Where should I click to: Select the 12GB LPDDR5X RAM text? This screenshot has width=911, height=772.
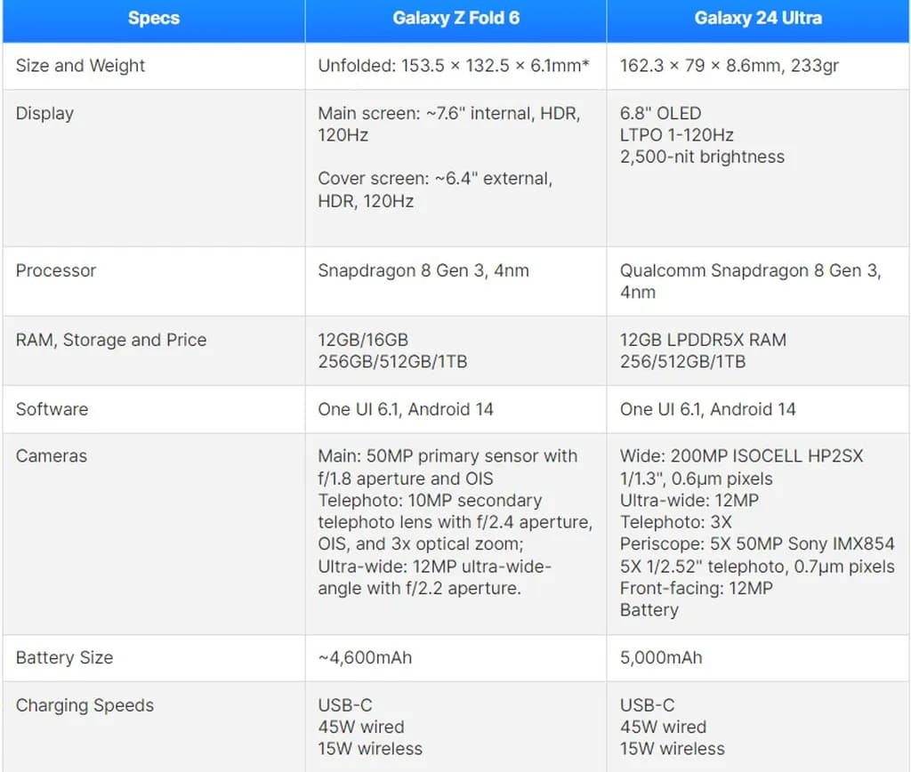703,340
